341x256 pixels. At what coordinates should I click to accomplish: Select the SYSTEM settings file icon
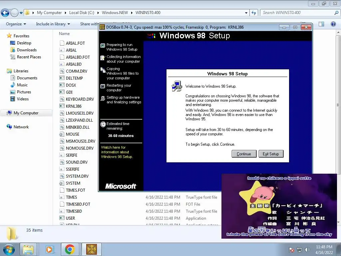click(62, 183)
